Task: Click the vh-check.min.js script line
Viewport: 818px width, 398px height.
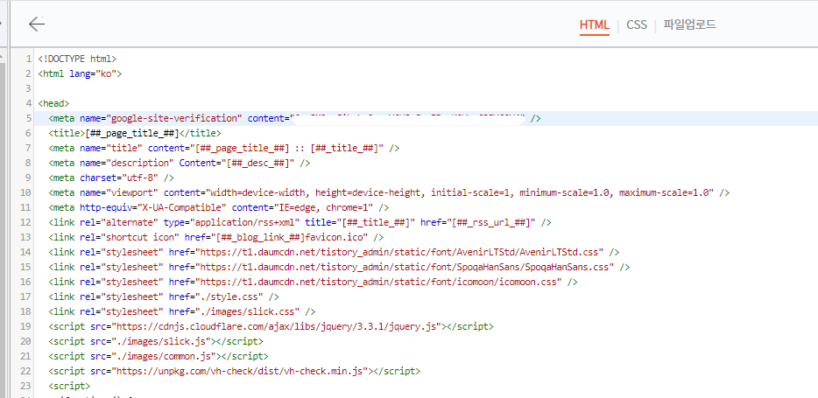Action: click(x=234, y=372)
